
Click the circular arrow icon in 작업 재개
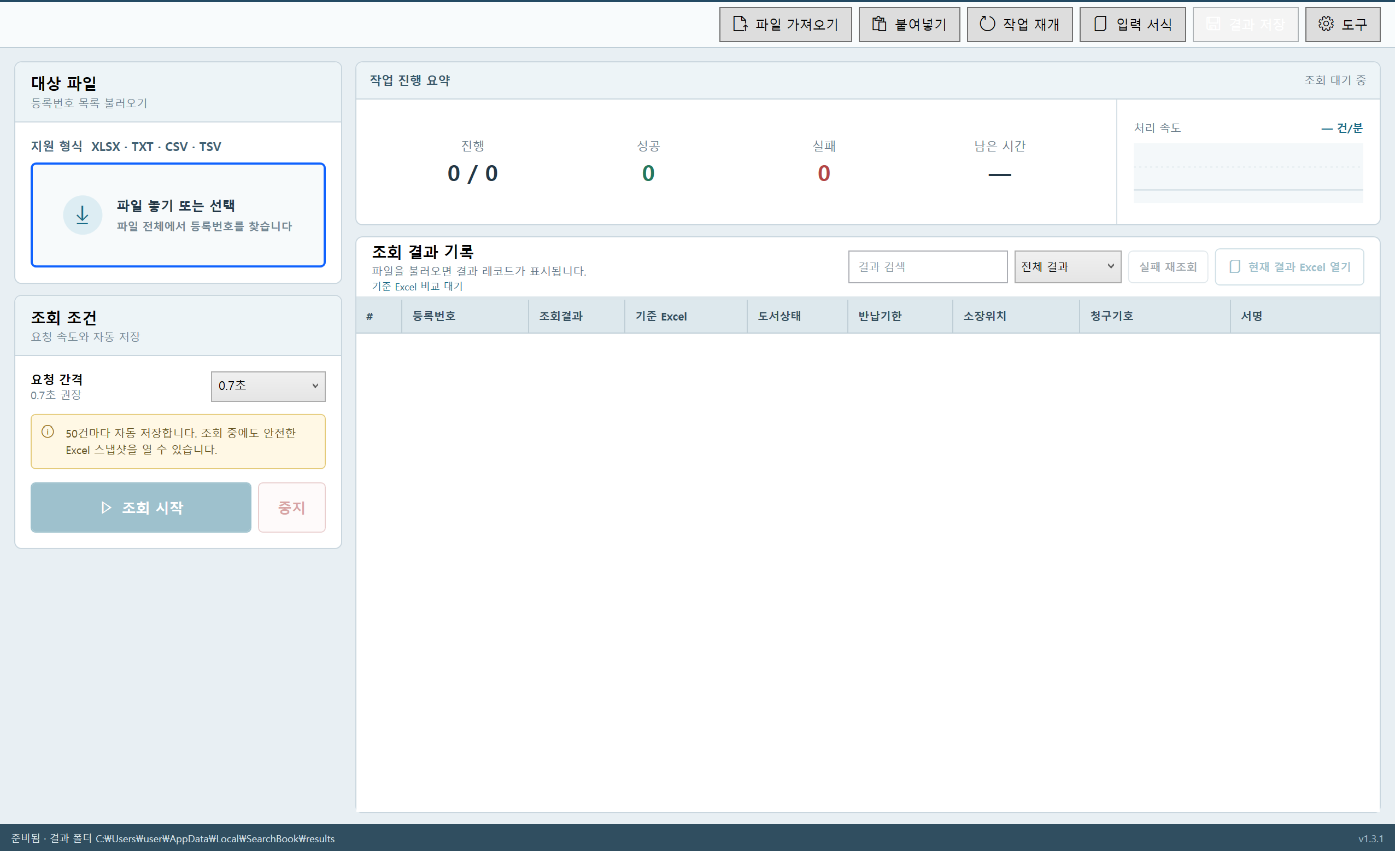[x=987, y=24]
